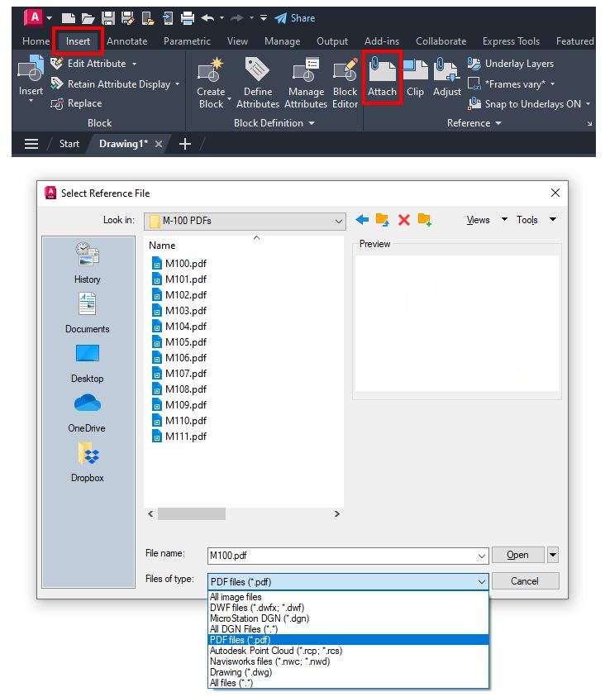Create a new drawing from quick access toolbar
The height and width of the screenshot is (697, 605).
pos(68,18)
